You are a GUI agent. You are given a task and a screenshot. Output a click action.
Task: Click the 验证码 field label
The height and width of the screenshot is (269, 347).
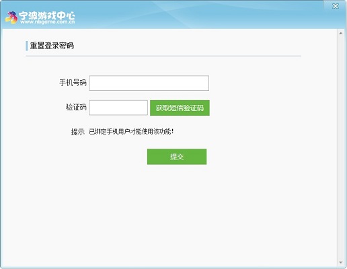point(76,107)
